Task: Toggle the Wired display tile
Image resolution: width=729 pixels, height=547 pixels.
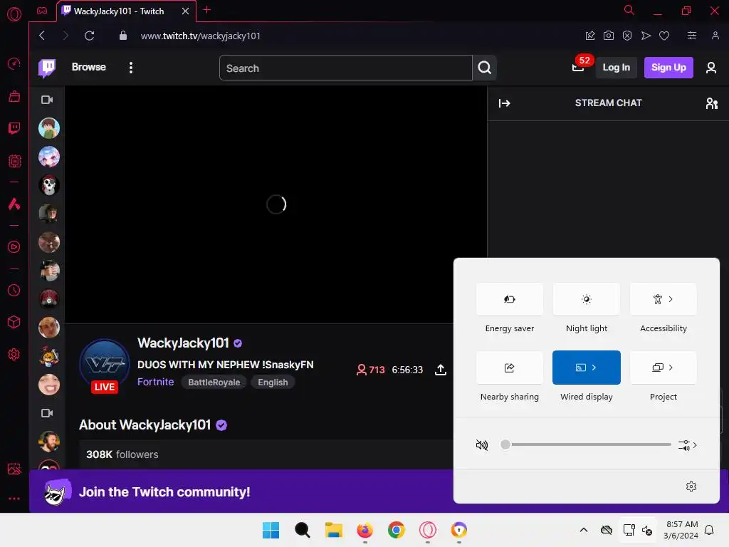Action: click(x=587, y=368)
